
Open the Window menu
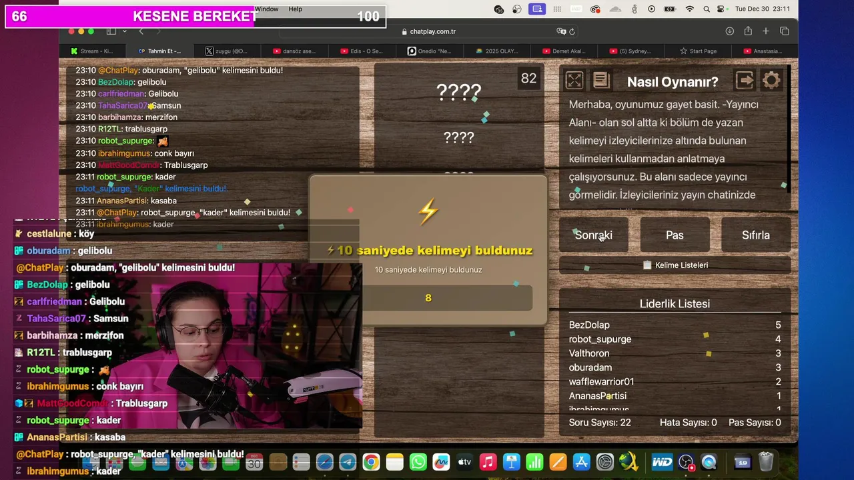click(266, 9)
